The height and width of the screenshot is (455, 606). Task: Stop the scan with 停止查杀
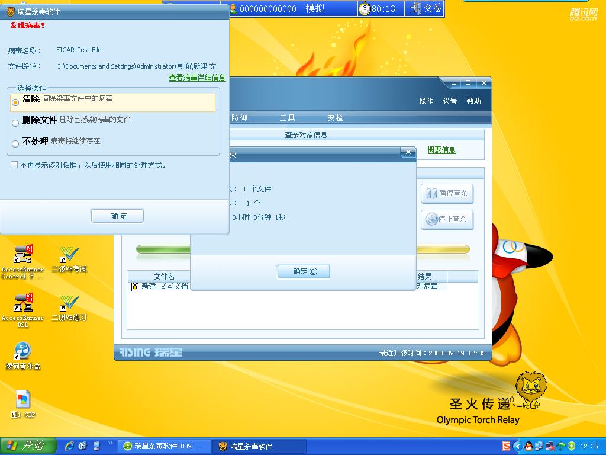pos(447,219)
